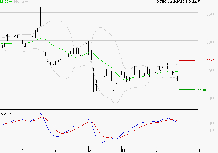218x153 pixels.
Task: Select the A month marker on time axis
Action: coord(89,151)
